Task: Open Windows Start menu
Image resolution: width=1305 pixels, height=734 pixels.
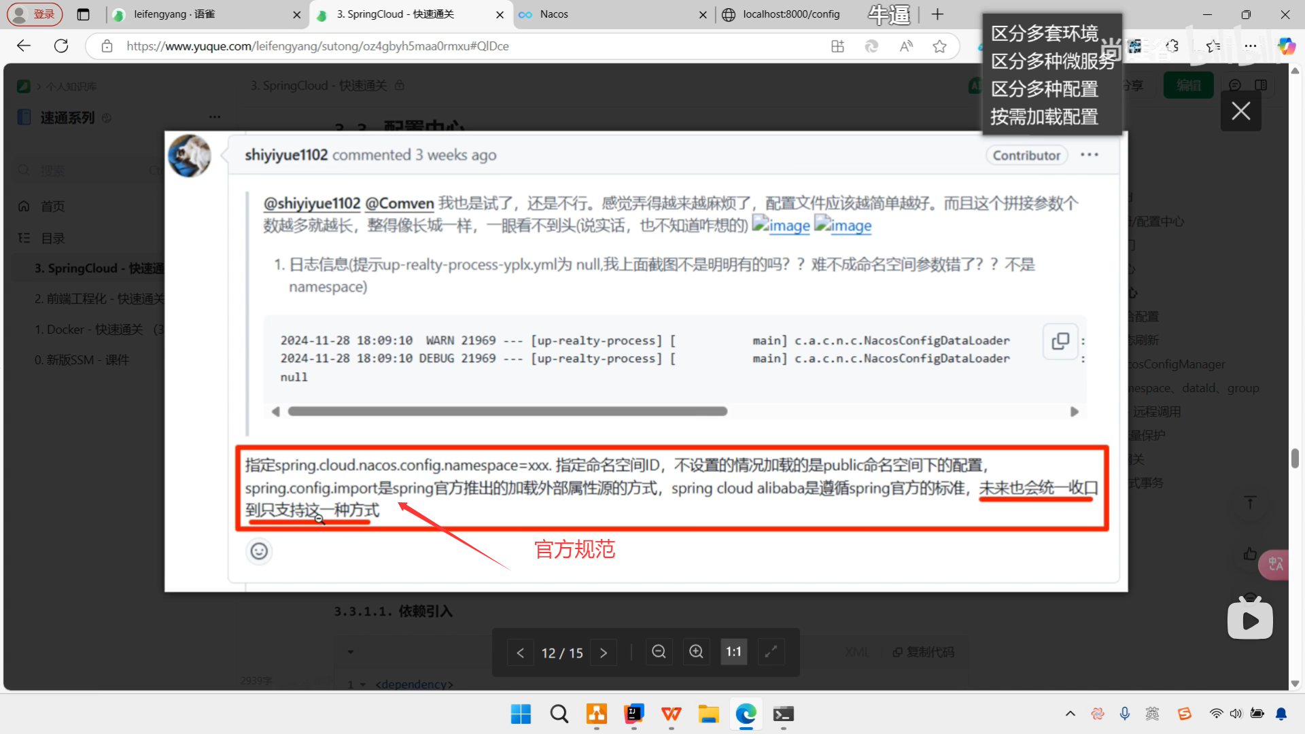Action: pos(521,714)
